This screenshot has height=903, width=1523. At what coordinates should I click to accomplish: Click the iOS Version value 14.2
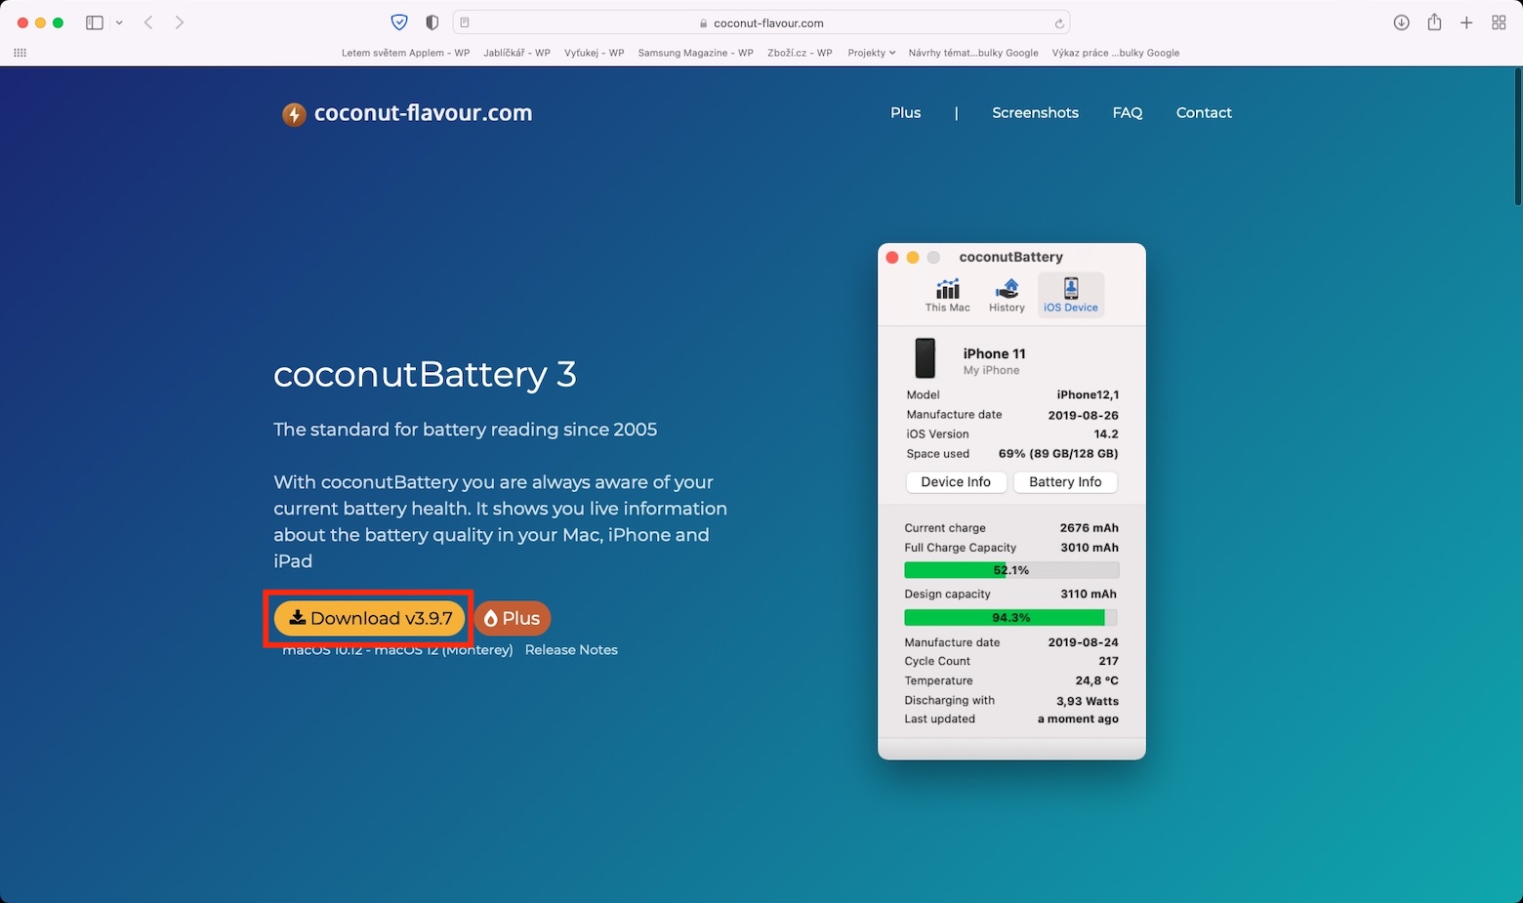[1106, 434]
